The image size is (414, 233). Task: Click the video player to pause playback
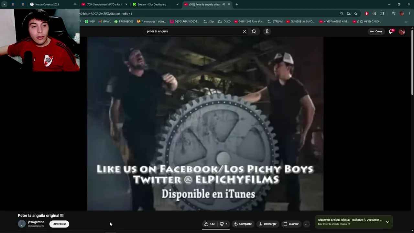[x=205, y=124]
